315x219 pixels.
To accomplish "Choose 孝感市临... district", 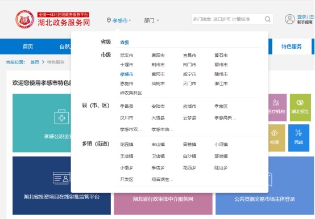I will click(162, 129).
